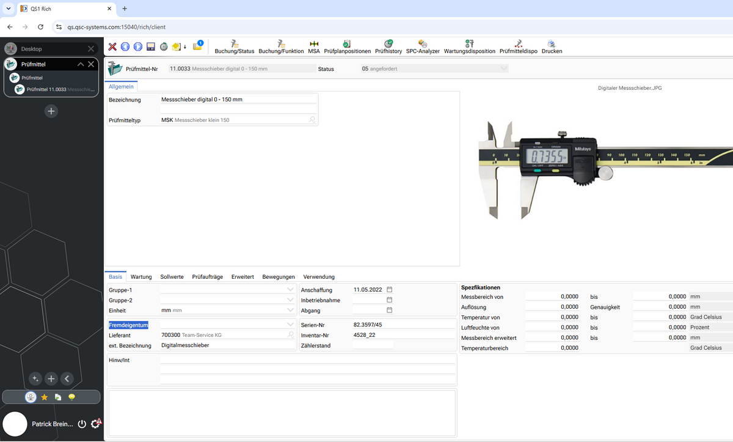Viewport: 733px width, 442px height.
Task: Select Prüfmittel 11.0033 in sidebar tree
Action: (x=56, y=89)
